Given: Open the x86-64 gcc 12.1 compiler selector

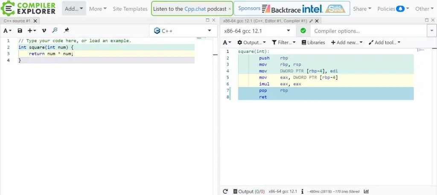Looking at the screenshot, I should [258, 31].
